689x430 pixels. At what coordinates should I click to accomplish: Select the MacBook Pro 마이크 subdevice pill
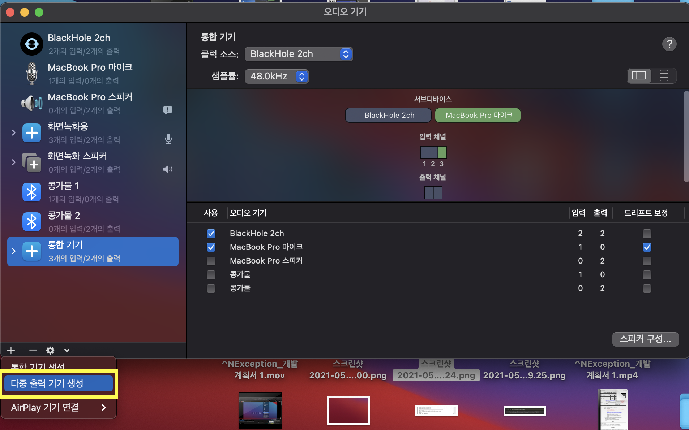point(478,115)
